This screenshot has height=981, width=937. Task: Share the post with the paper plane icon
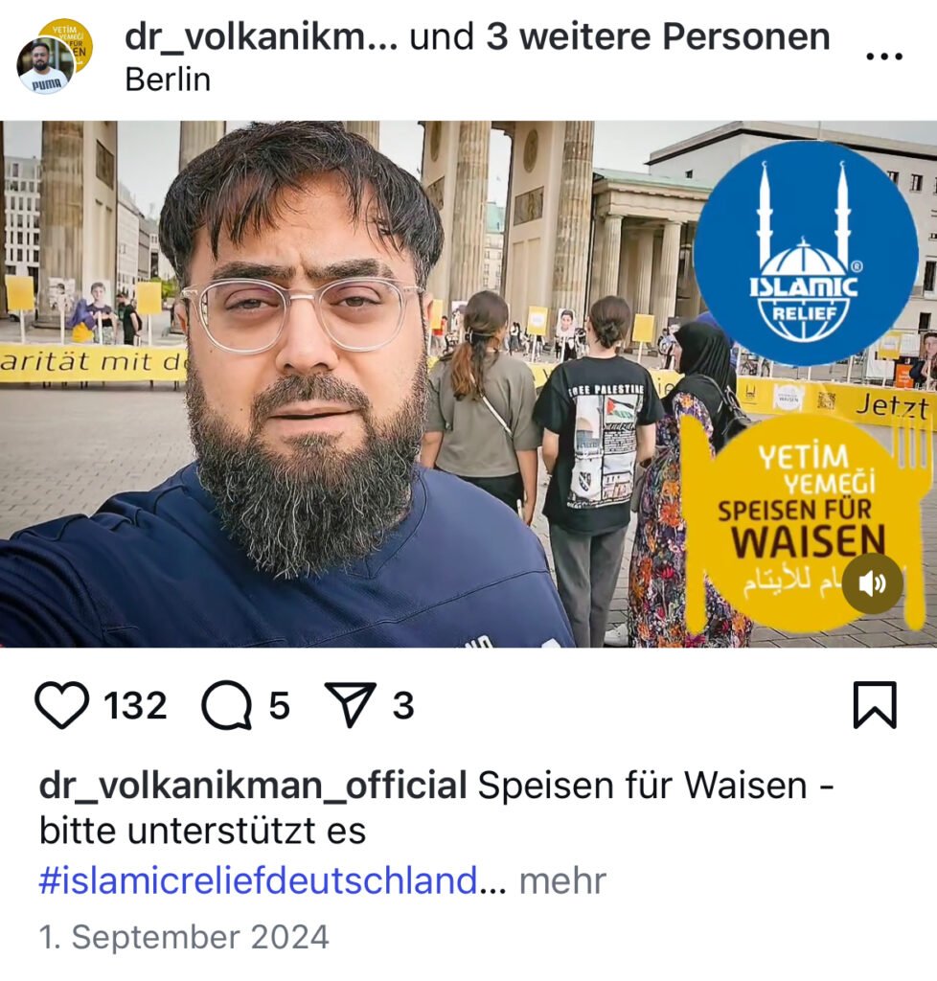(x=351, y=704)
